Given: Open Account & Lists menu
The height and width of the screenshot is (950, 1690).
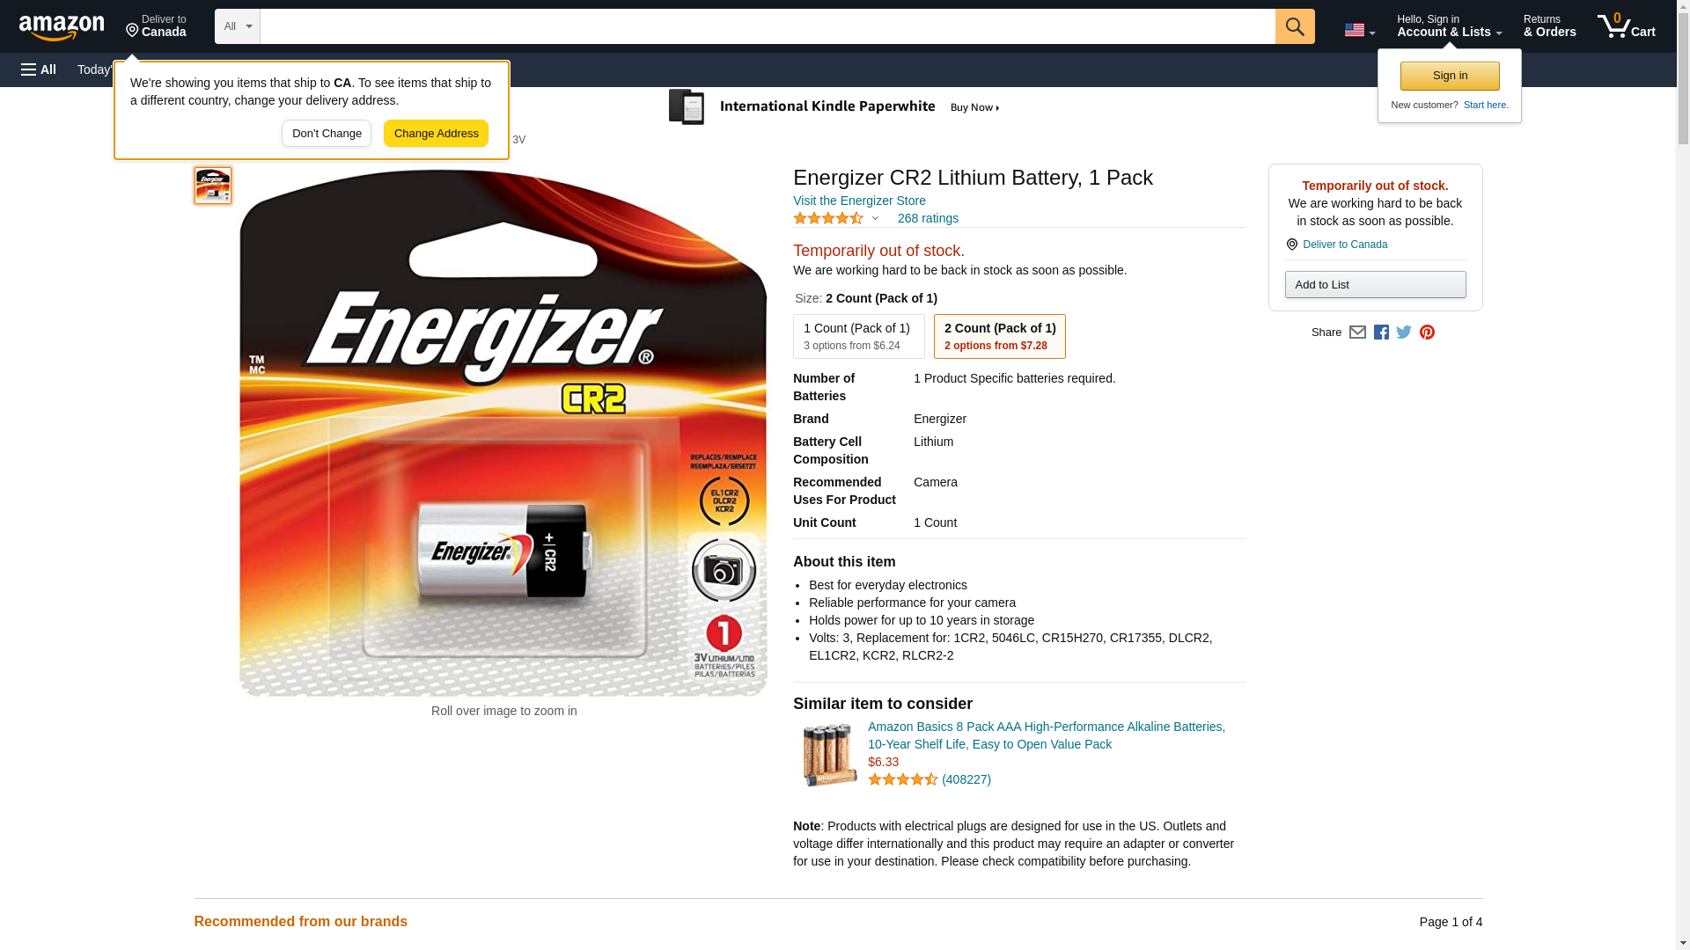Looking at the screenshot, I should coord(1449,26).
